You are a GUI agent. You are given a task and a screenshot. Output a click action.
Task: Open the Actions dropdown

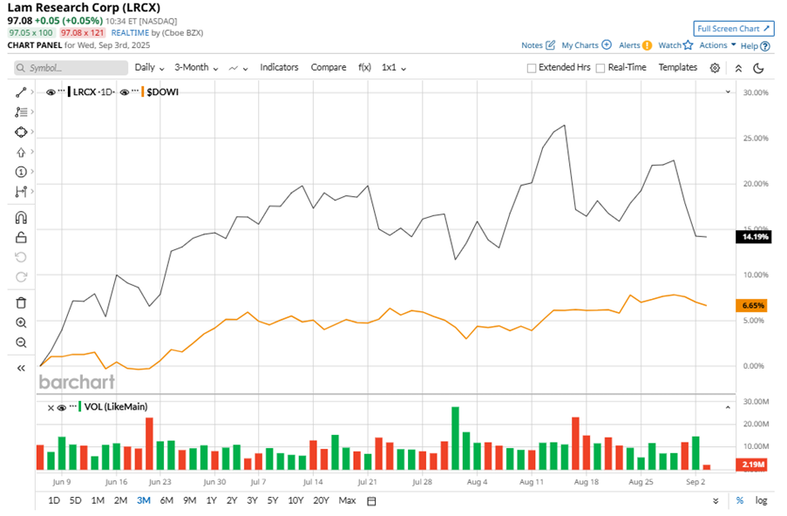point(718,45)
